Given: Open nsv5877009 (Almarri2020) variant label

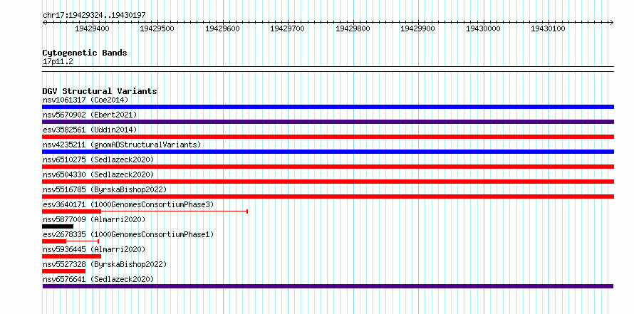Looking at the screenshot, I should coord(94,219).
